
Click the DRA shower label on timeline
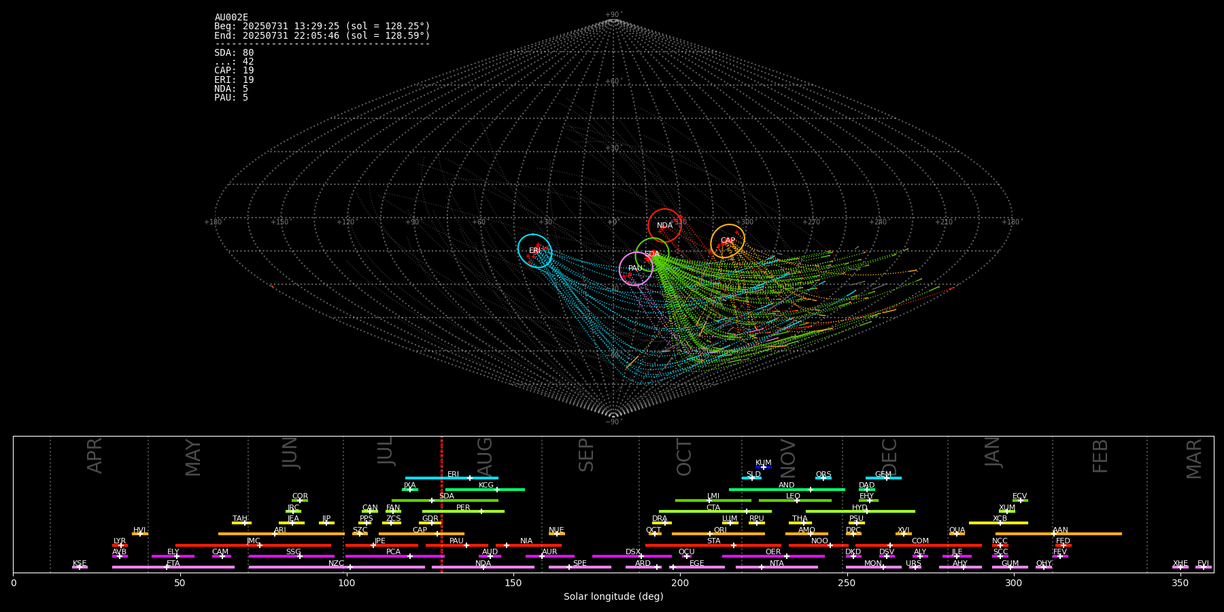pyautogui.click(x=660, y=519)
